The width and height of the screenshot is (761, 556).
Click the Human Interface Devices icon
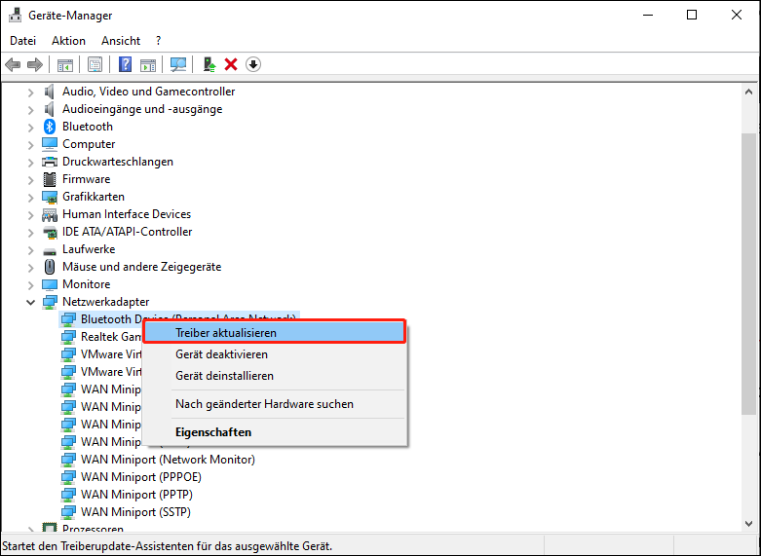click(50, 214)
